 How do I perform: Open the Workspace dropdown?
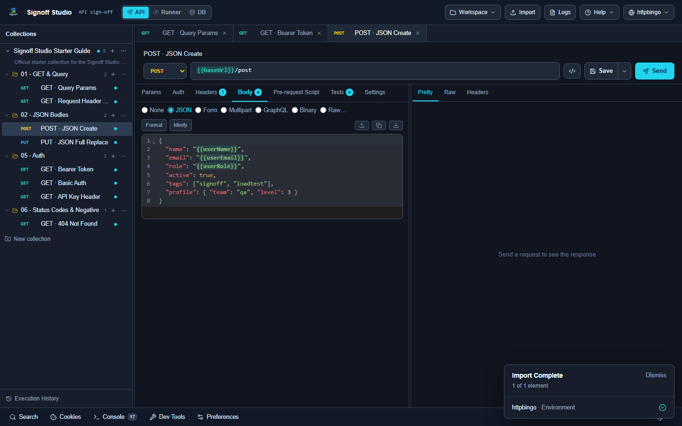coord(473,12)
